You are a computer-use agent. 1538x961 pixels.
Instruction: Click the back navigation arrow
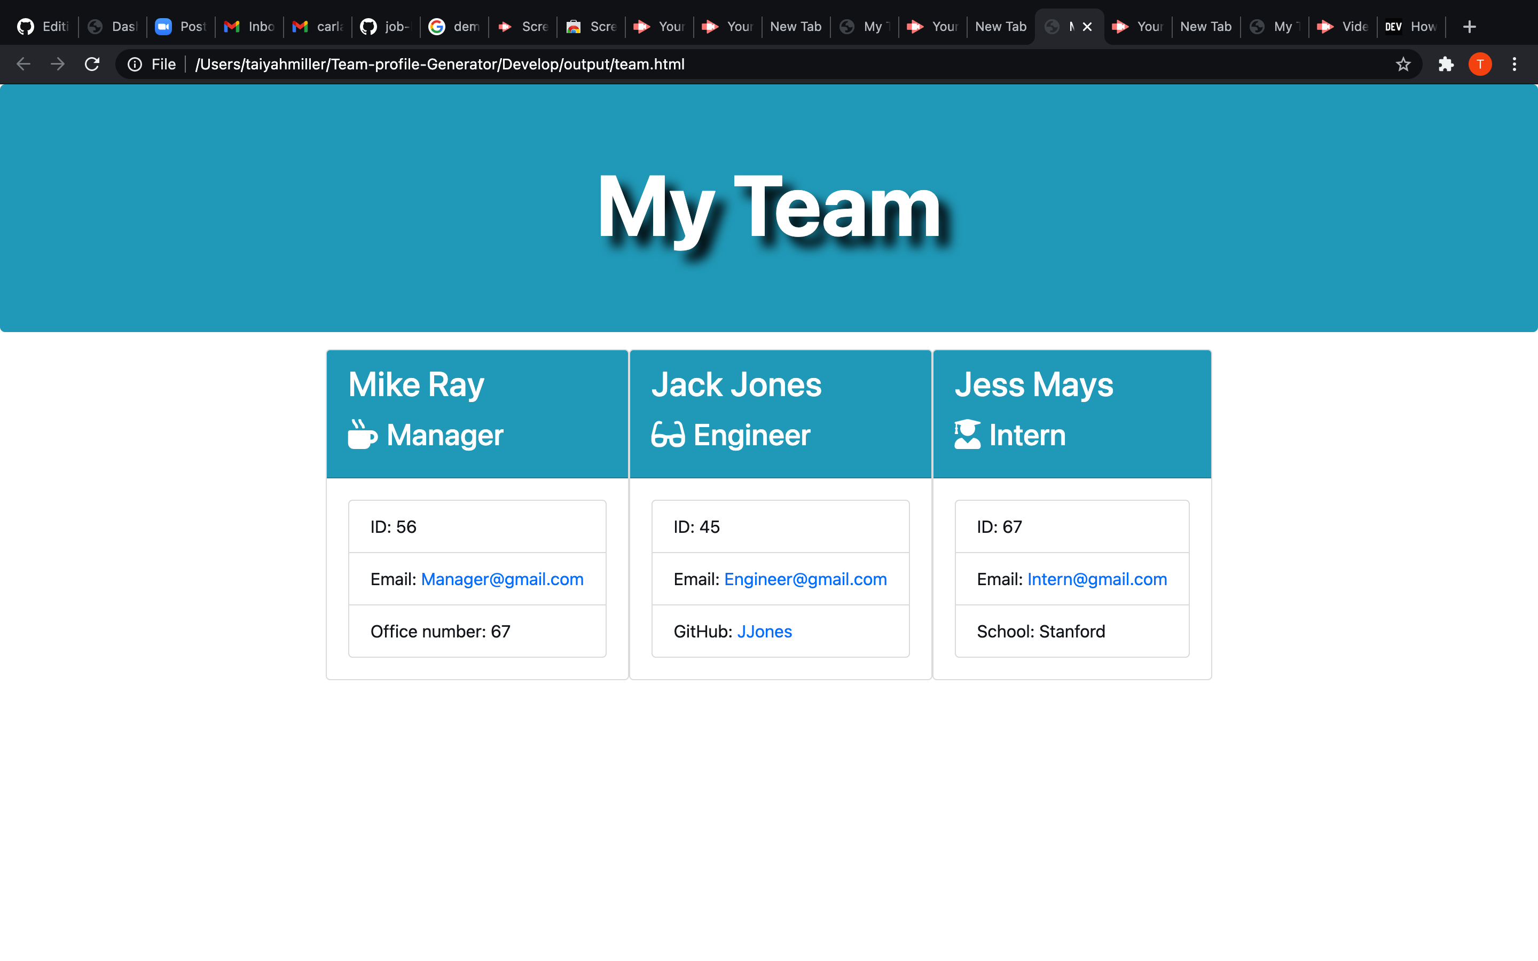pyautogui.click(x=23, y=64)
